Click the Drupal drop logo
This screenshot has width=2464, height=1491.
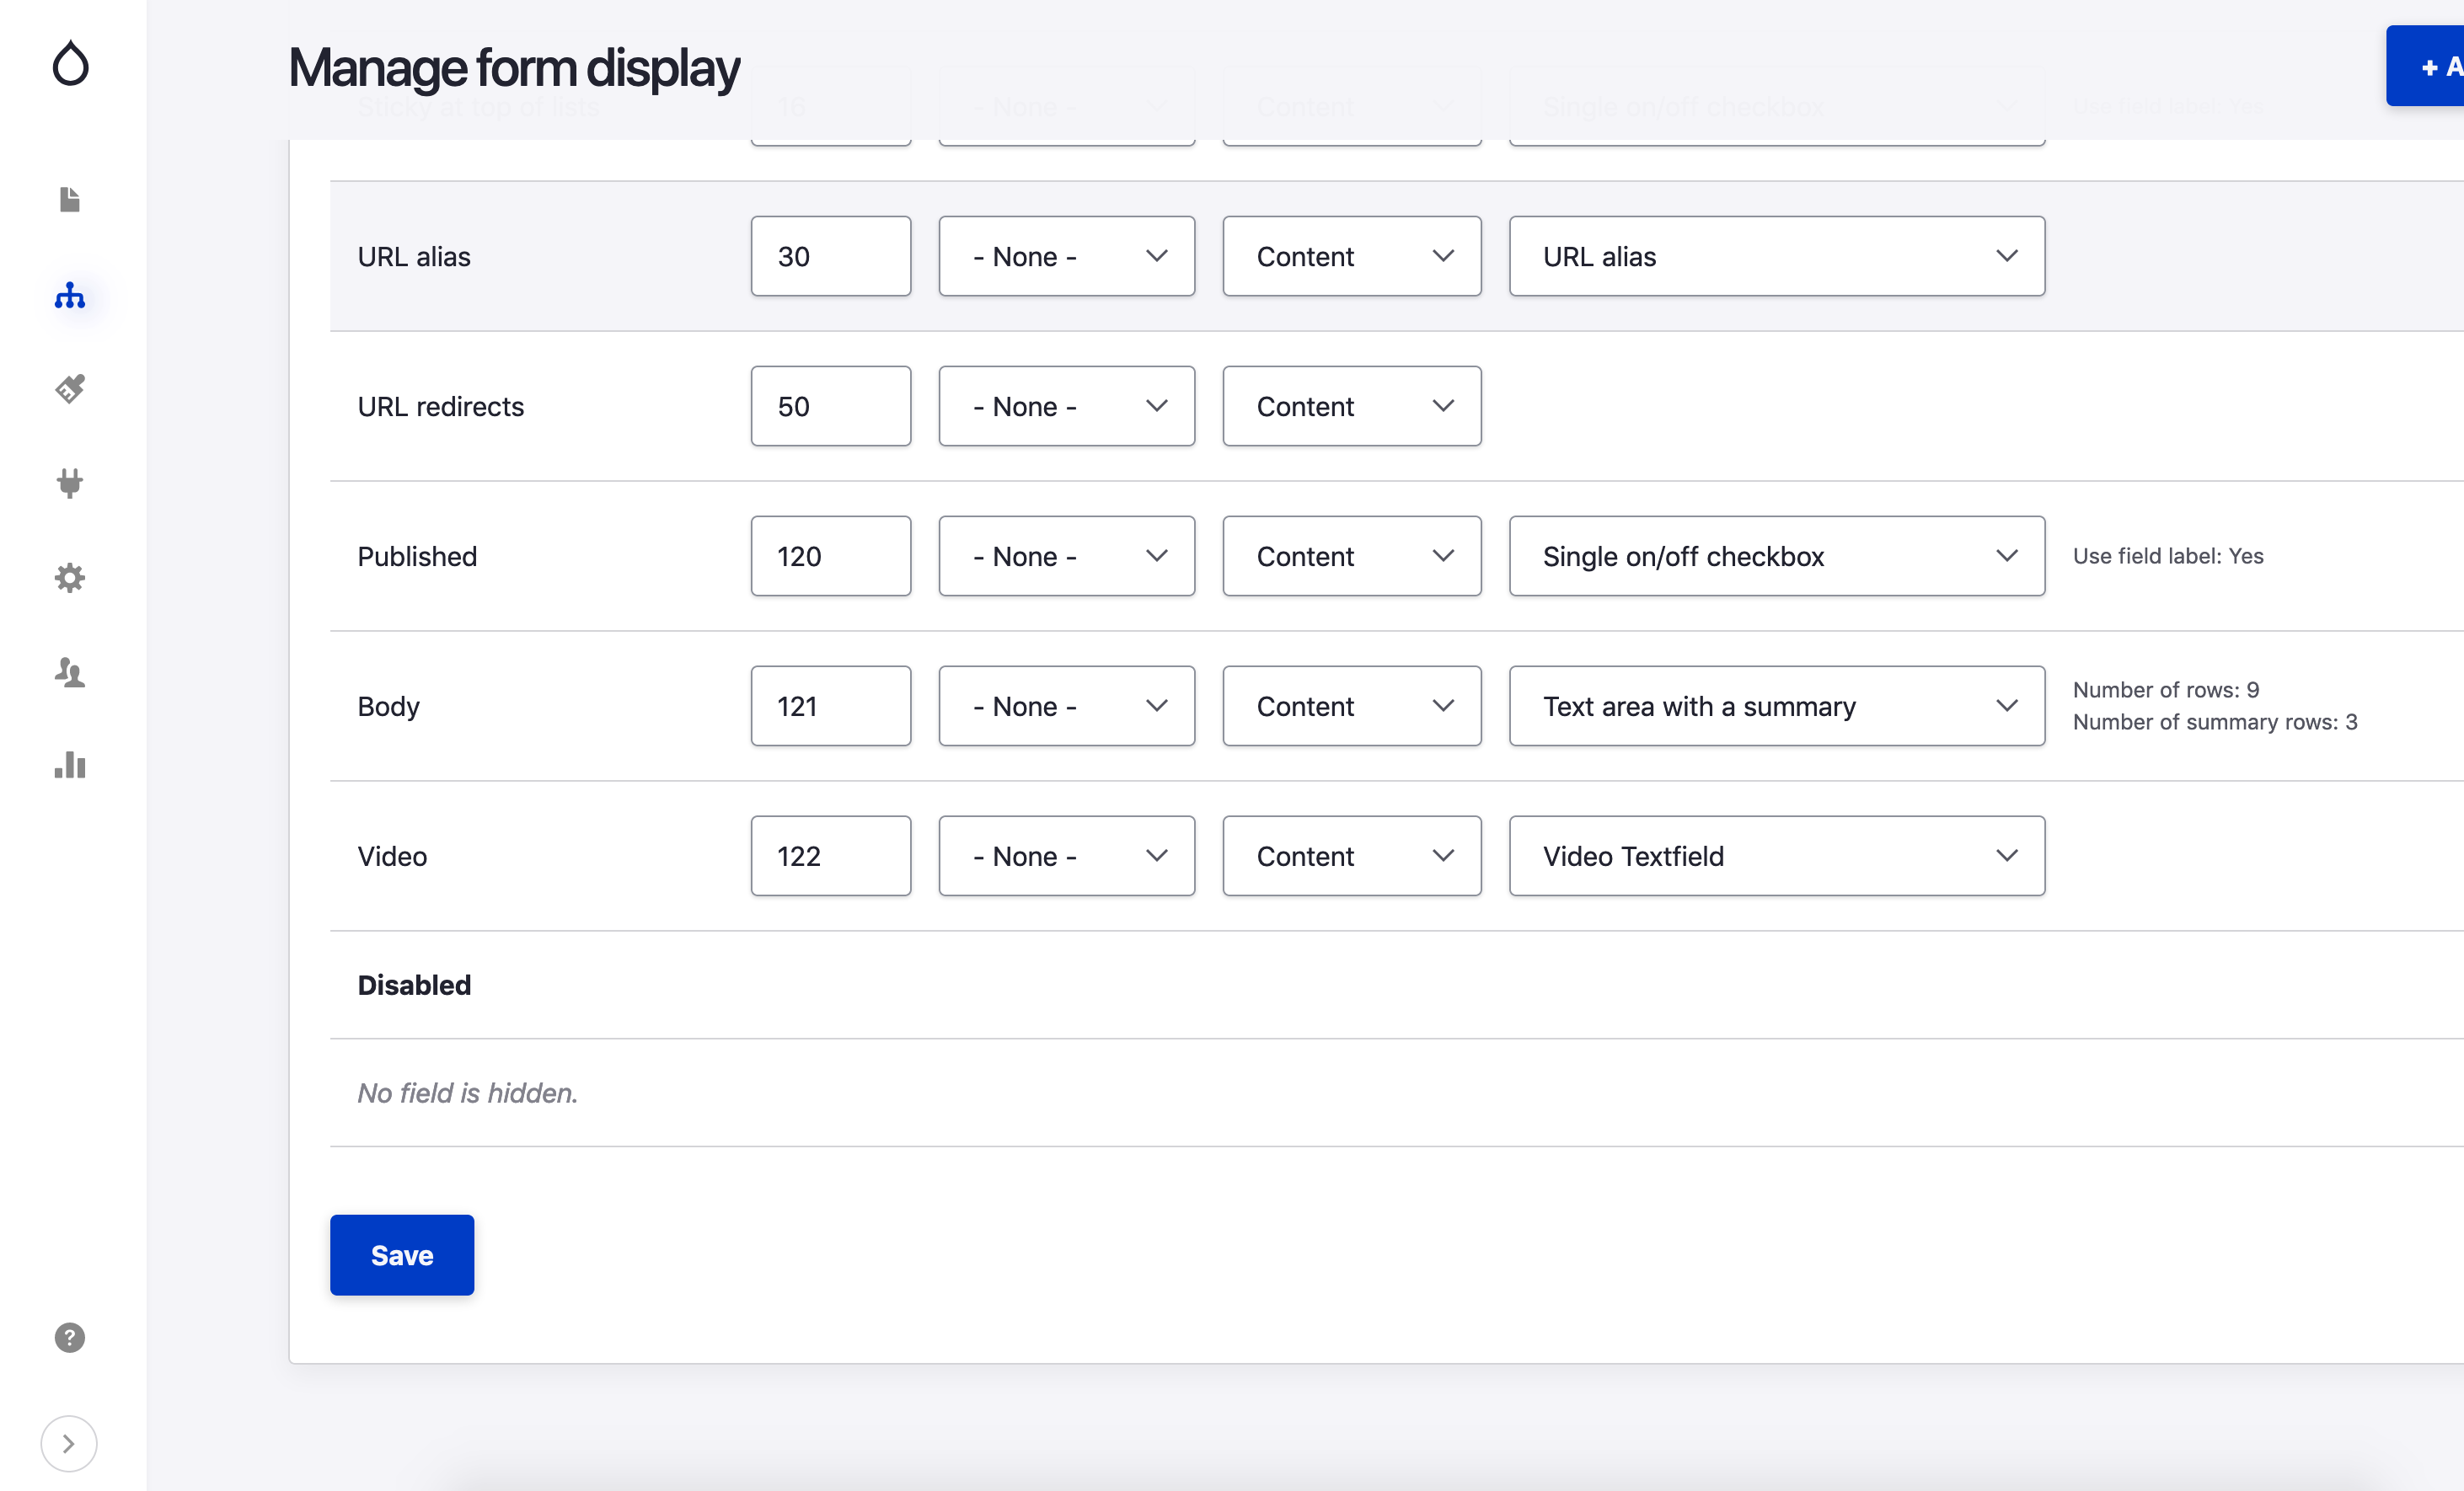pyautogui.click(x=69, y=64)
